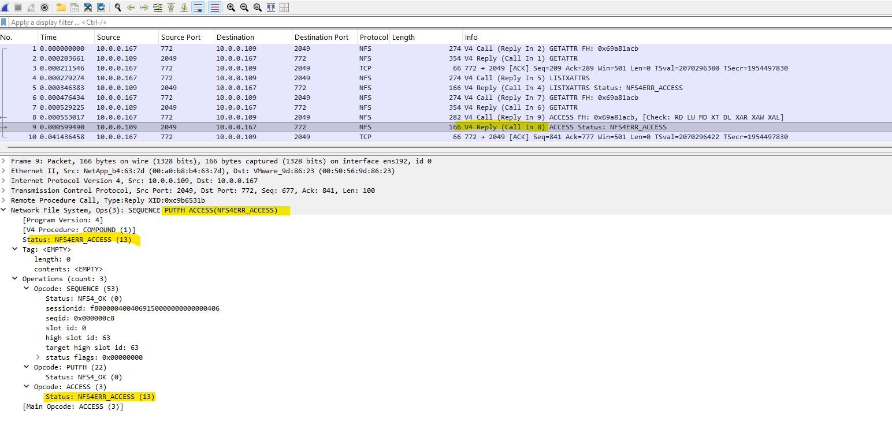Image resolution: width=892 pixels, height=429 pixels.
Task: Jump to the first packet
Action: (171, 8)
